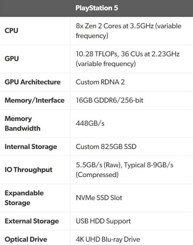Select the External Storage label
The height and width of the screenshot is (245, 193).
[32, 221]
